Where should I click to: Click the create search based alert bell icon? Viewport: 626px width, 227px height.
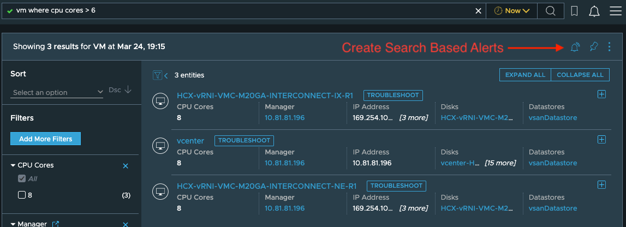tap(575, 47)
